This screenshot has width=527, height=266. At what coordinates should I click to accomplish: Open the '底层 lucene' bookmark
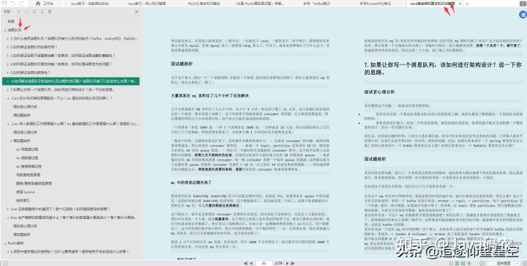coord(26,192)
